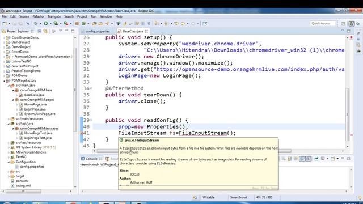Open the Window menu
363x204 pixels.
[106, 16]
